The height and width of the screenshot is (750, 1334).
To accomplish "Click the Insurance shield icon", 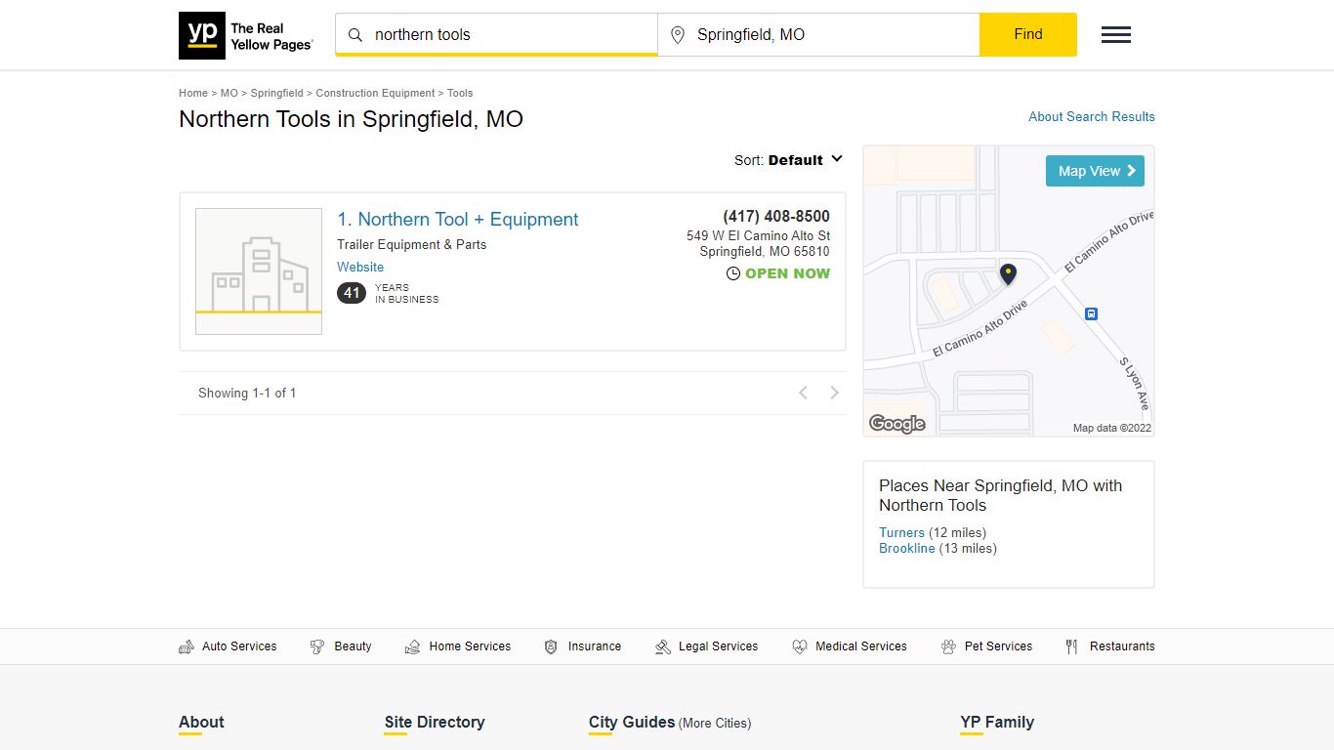I will pos(551,646).
